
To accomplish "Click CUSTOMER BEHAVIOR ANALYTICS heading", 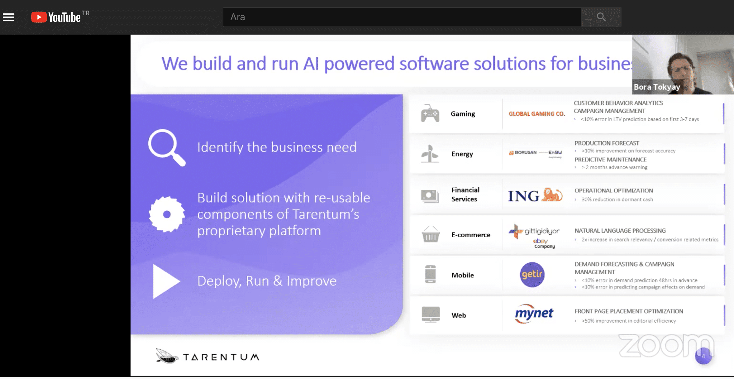I will point(618,103).
